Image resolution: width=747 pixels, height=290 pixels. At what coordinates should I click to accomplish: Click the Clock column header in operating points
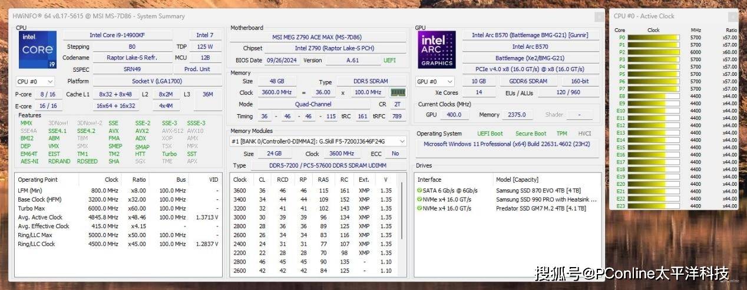[x=111, y=179]
